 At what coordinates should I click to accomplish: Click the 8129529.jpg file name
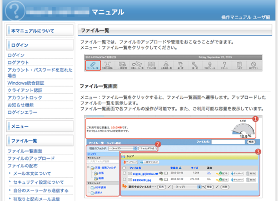coord(142,180)
